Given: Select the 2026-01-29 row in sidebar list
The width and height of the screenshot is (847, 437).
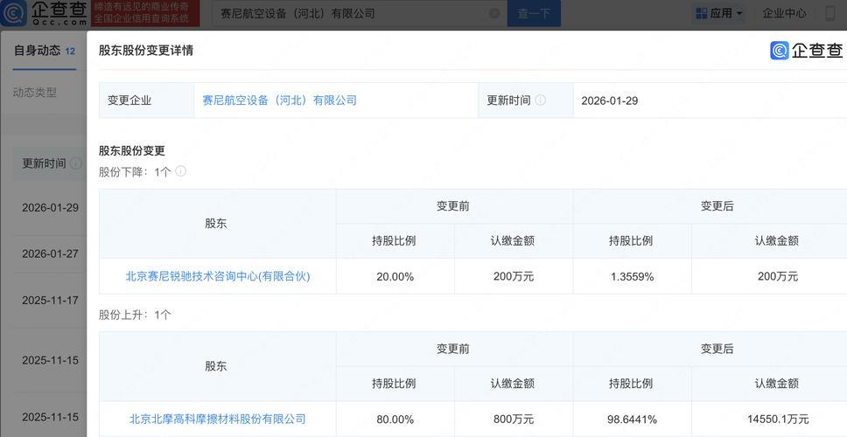Looking at the screenshot, I should coord(50,208).
